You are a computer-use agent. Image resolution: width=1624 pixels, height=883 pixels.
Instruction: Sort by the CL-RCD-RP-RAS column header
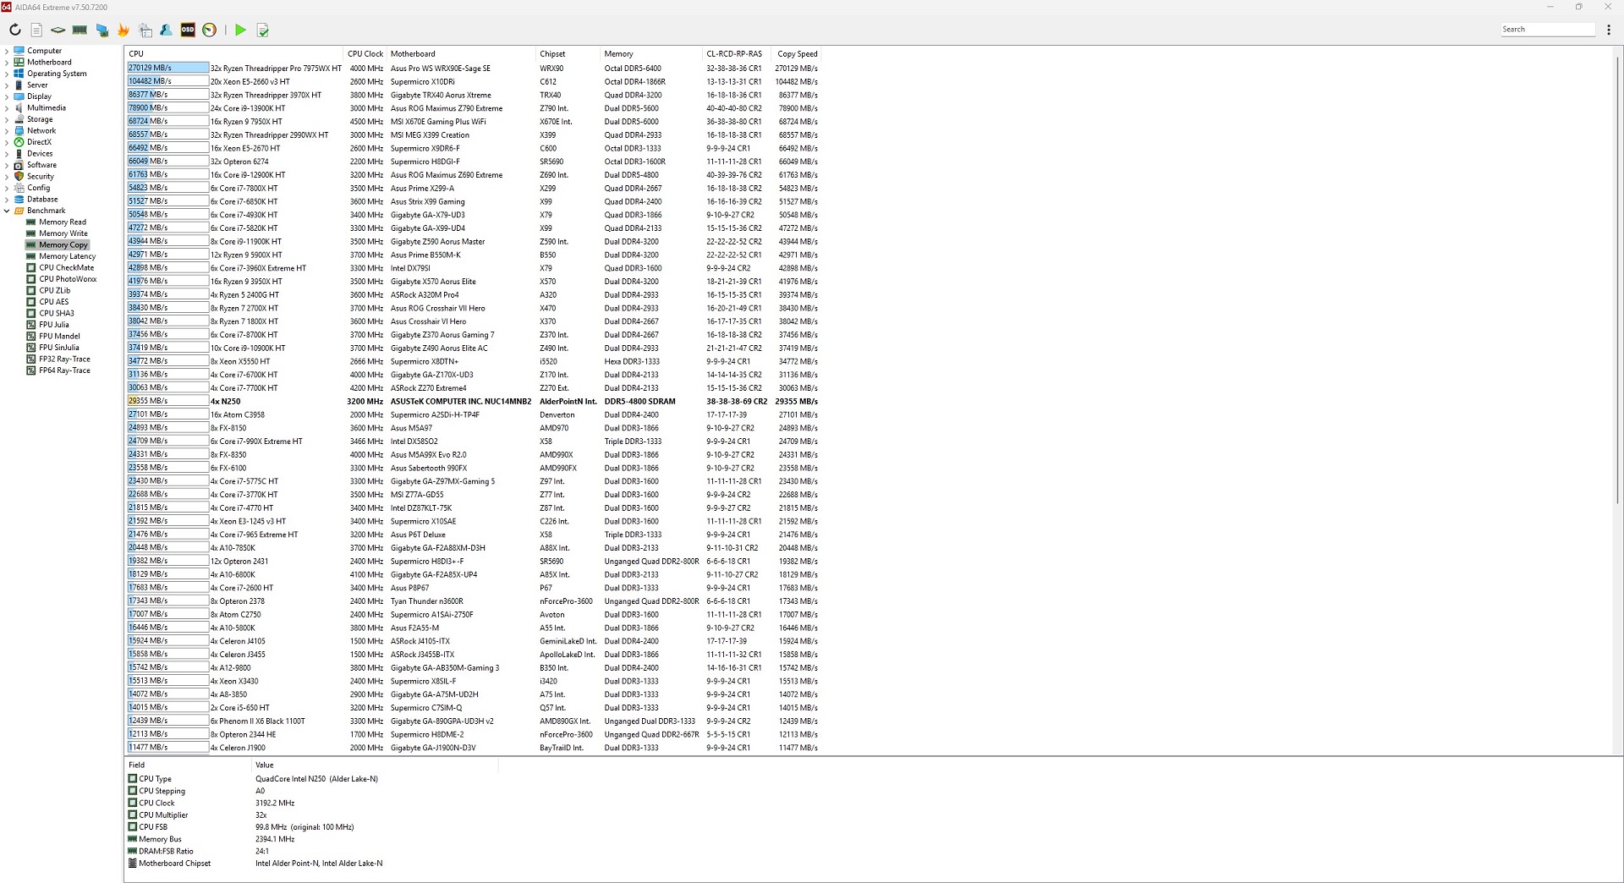(x=737, y=53)
